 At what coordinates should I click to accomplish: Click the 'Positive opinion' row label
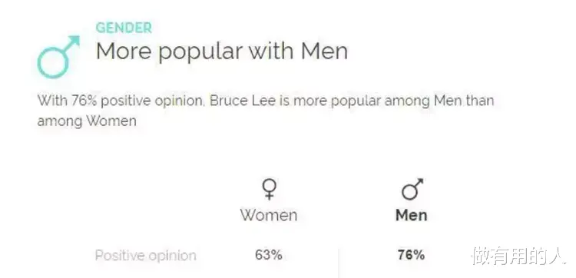[145, 256]
